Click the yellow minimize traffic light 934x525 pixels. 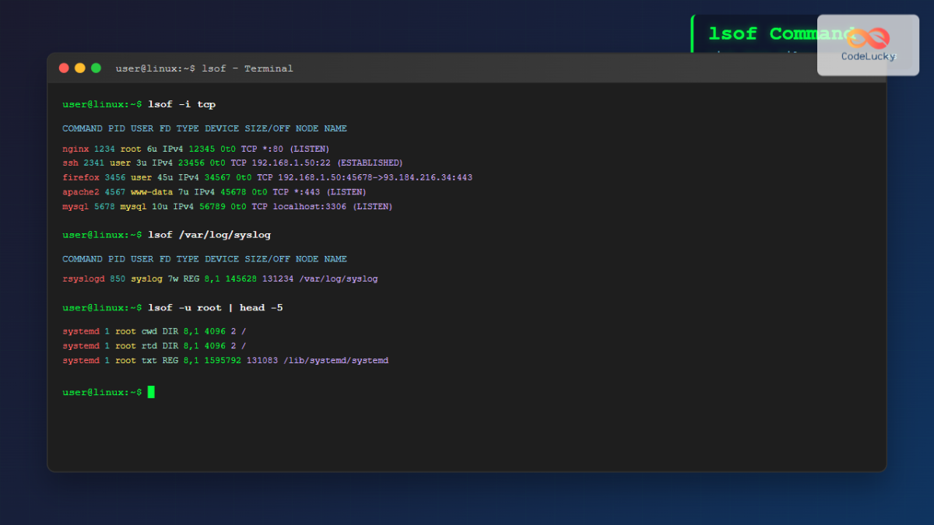79,68
